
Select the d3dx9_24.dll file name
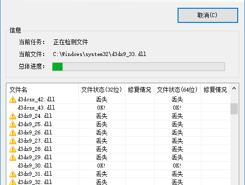35,116
